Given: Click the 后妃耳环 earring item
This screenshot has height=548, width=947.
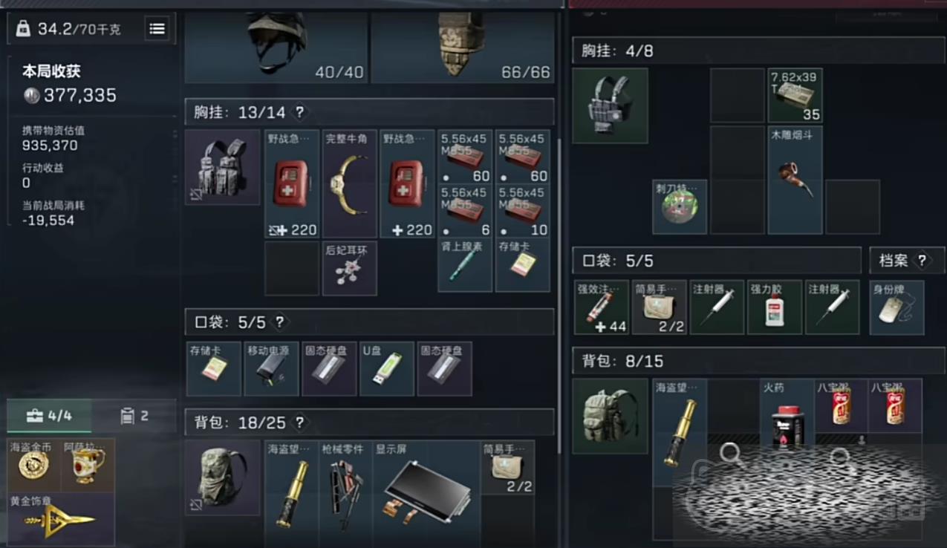Looking at the screenshot, I should (350, 267).
